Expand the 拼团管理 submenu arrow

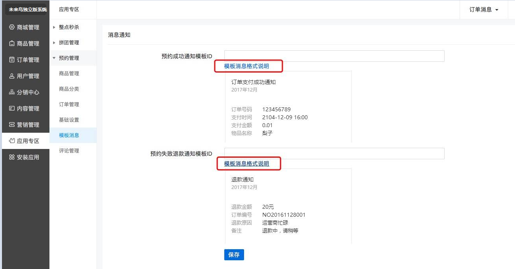click(x=54, y=43)
